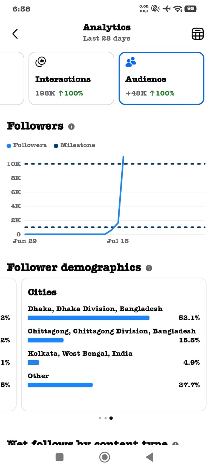Tap the Dhaka percentage bar

click(89, 318)
